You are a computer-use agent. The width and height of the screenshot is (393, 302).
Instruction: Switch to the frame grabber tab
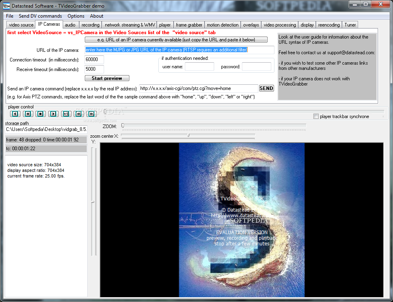tap(189, 25)
